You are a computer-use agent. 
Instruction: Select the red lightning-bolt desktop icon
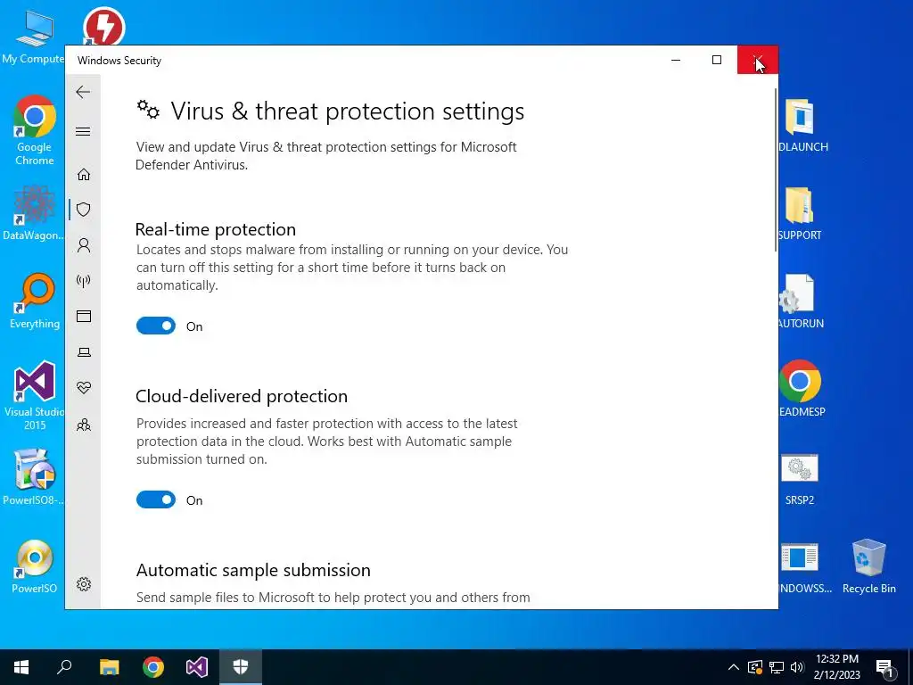click(x=103, y=26)
